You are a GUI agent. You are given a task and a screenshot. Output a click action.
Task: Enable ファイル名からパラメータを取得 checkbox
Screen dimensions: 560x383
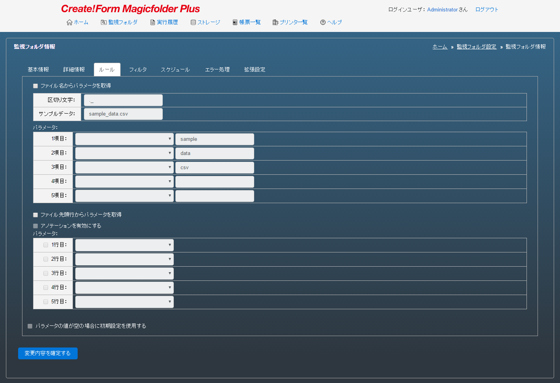click(35, 86)
